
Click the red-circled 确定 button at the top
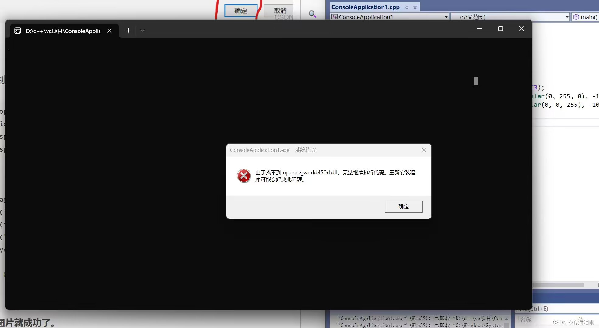[240, 11]
